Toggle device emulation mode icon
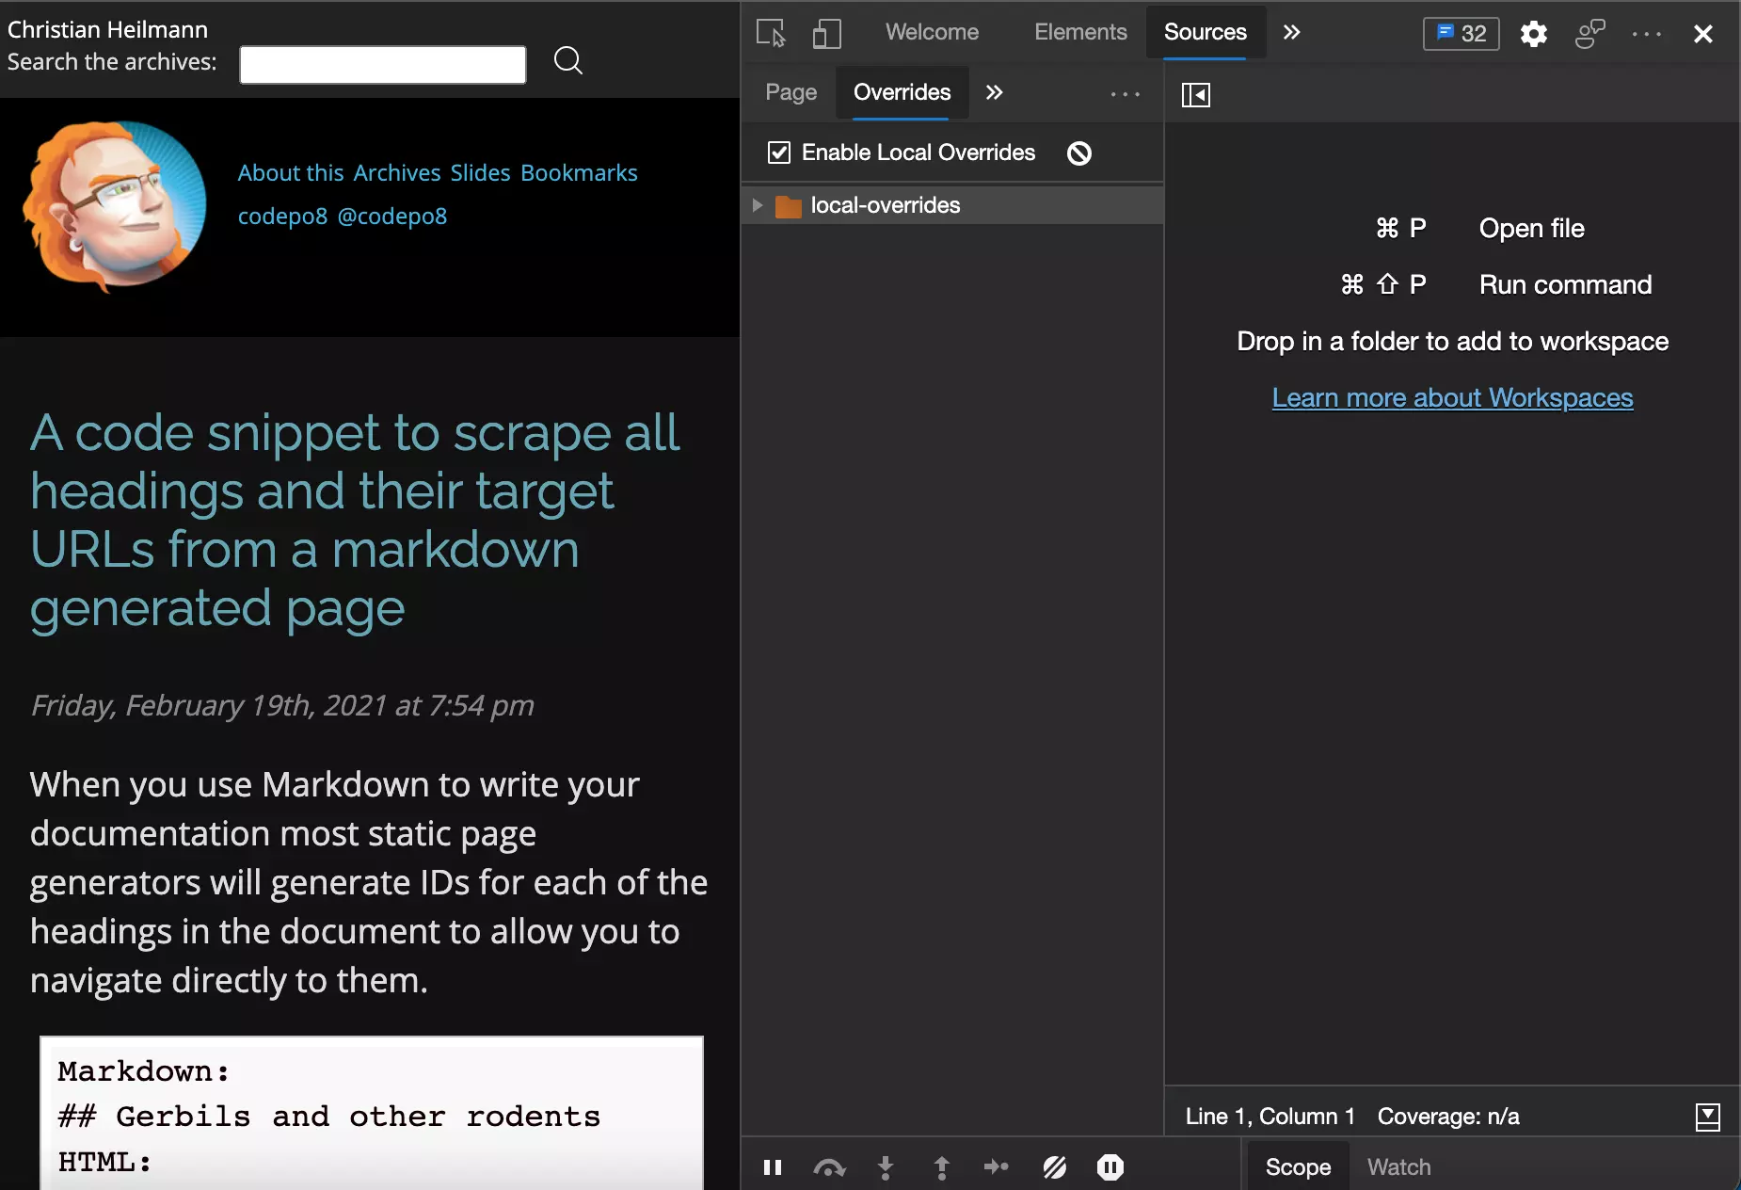1741x1190 pixels. (x=825, y=33)
